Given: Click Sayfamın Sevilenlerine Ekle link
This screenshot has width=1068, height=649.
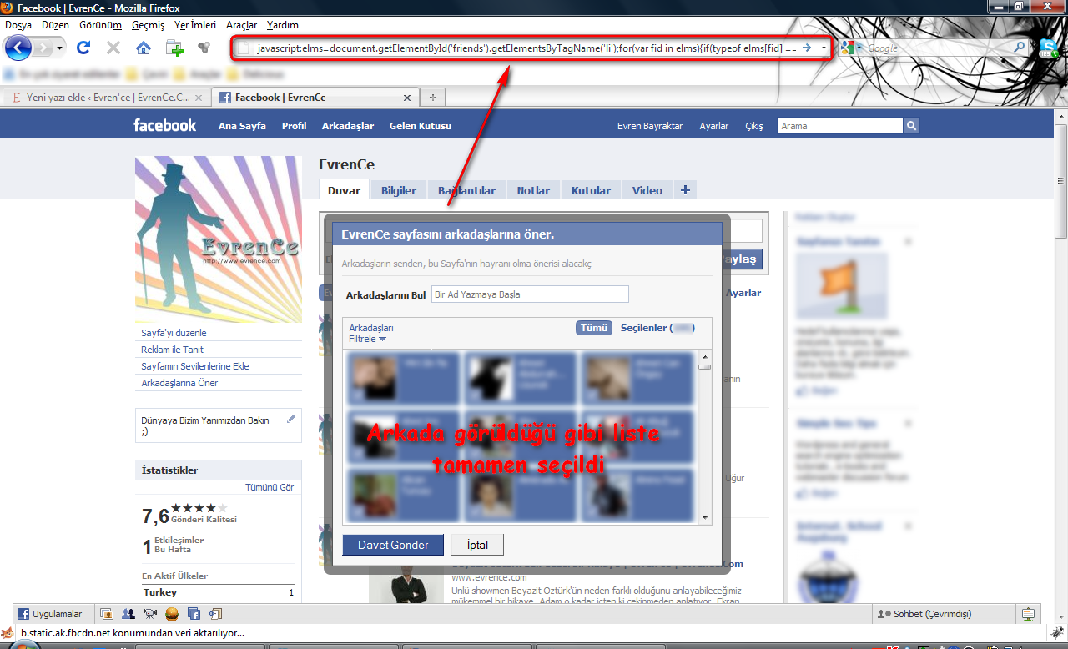Looking at the screenshot, I should click(x=195, y=366).
